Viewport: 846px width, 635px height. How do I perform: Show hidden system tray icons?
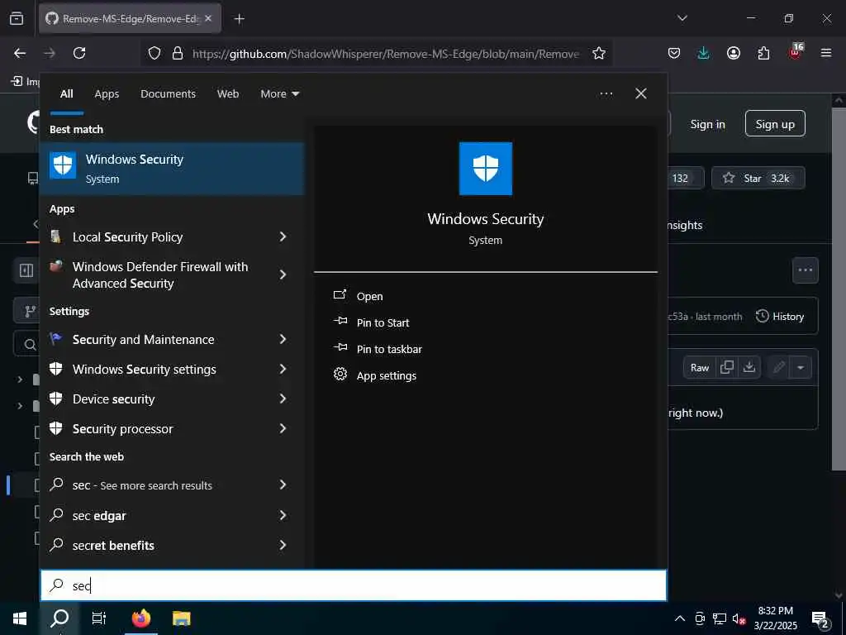coord(680,618)
